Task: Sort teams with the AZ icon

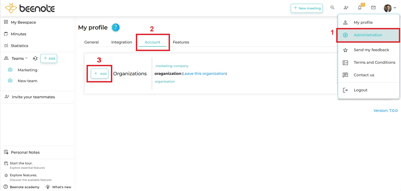Action: coord(35,59)
